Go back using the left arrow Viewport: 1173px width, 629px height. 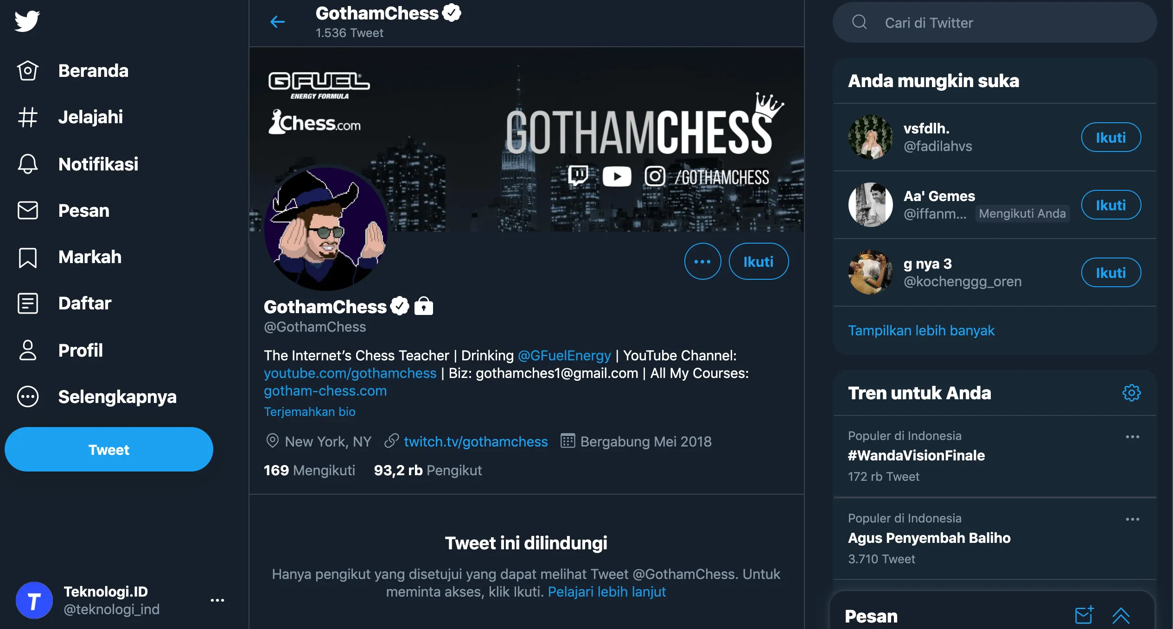coord(277,22)
